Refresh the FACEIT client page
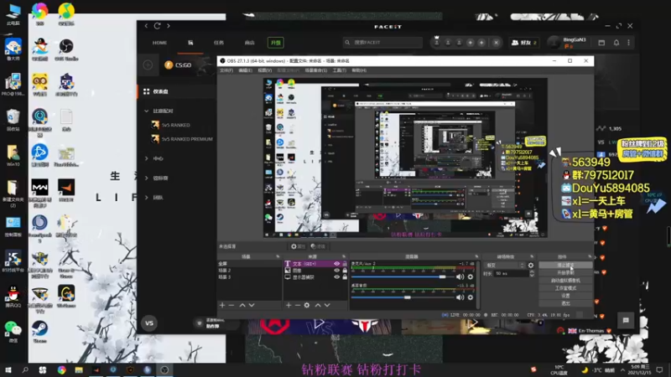Viewport: 671px width, 377px height. 157,26
